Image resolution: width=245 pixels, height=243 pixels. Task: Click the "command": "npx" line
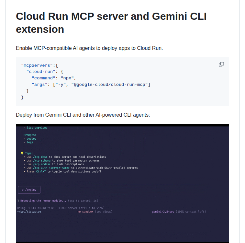[54, 78]
